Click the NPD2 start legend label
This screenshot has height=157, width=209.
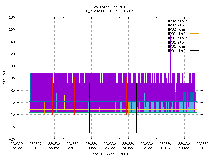click(178, 21)
